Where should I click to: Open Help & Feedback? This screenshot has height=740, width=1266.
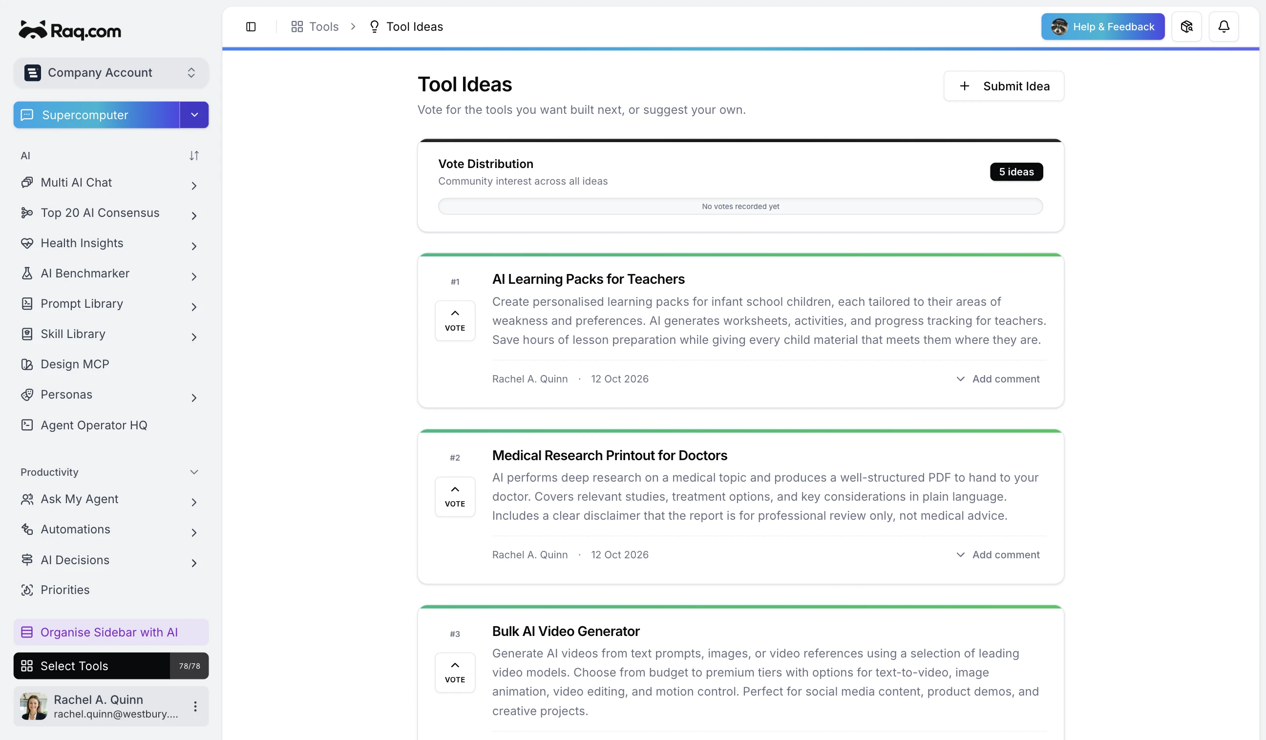(1102, 27)
